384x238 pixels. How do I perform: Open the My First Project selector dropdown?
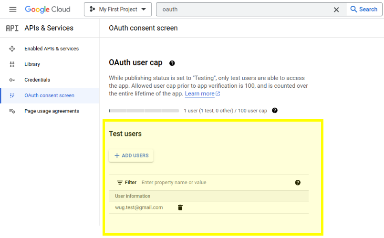click(118, 10)
